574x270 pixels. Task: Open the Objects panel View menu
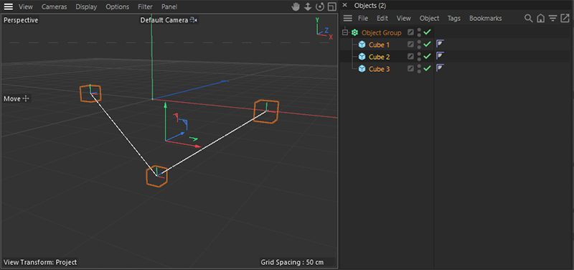[404, 19]
